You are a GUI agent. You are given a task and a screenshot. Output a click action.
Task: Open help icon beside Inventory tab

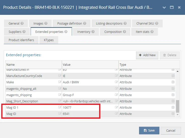(x=93, y=32)
